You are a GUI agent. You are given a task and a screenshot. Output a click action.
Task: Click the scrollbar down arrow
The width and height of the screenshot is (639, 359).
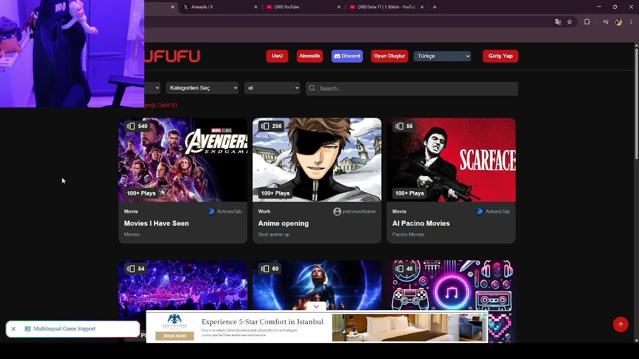pyautogui.click(x=636, y=341)
